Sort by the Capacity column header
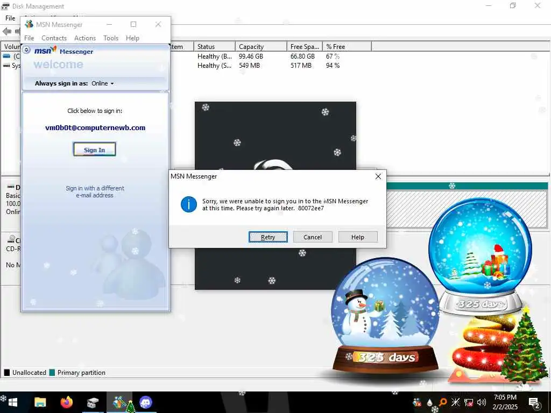Image resolution: width=551 pixels, height=413 pixels. click(x=261, y=46)
